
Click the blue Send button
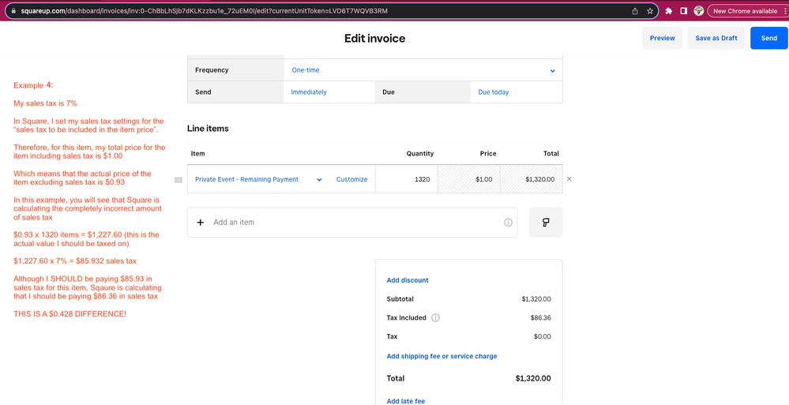point(768,38)
